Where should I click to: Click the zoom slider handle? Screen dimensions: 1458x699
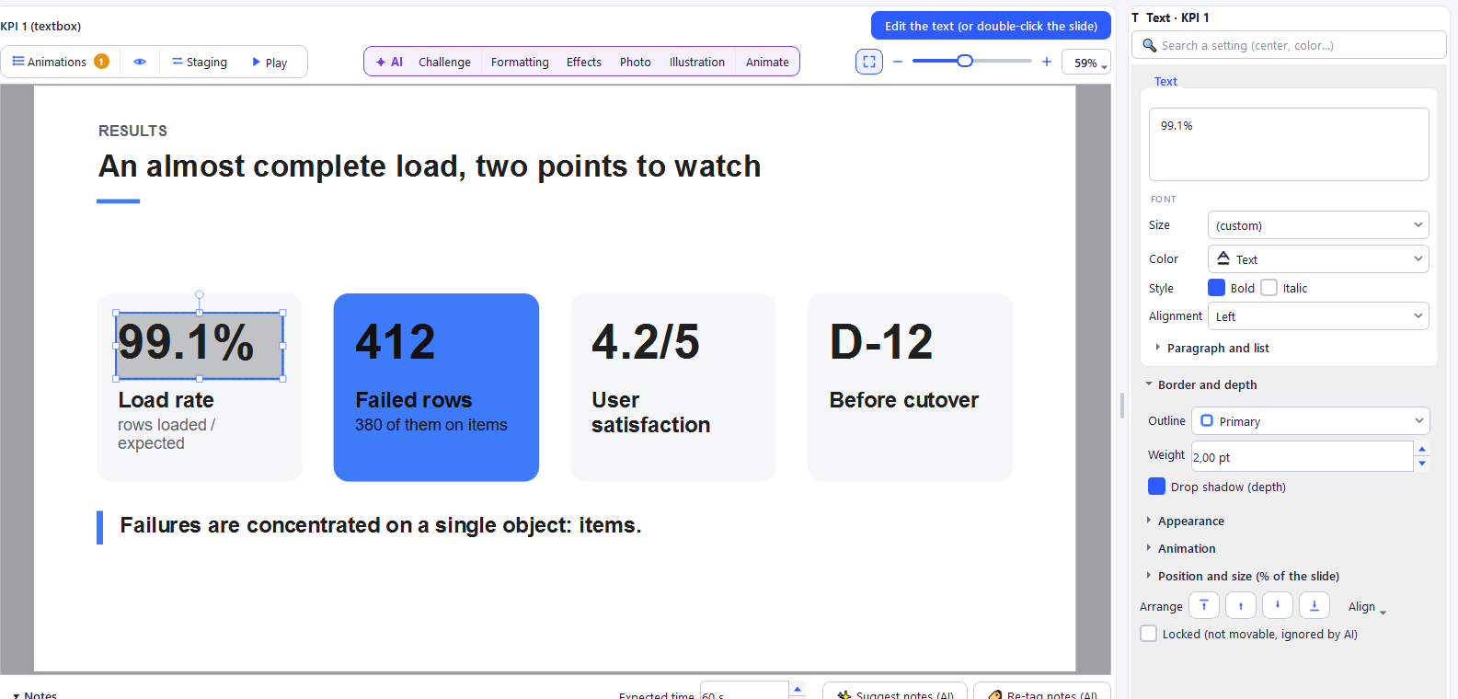(x=965, y=61)
